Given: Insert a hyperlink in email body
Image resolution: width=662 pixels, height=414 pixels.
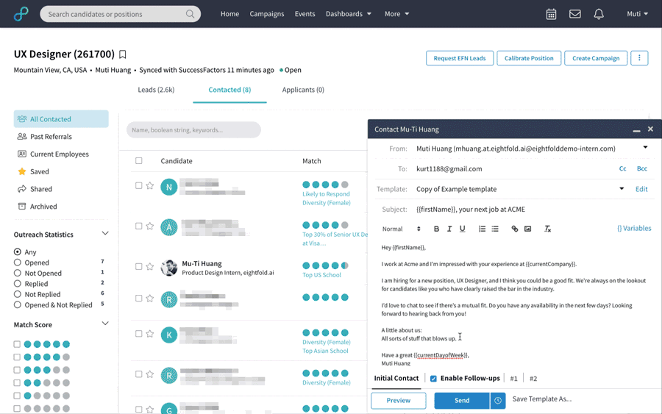Looking at the screenshot, I should 514,229.
